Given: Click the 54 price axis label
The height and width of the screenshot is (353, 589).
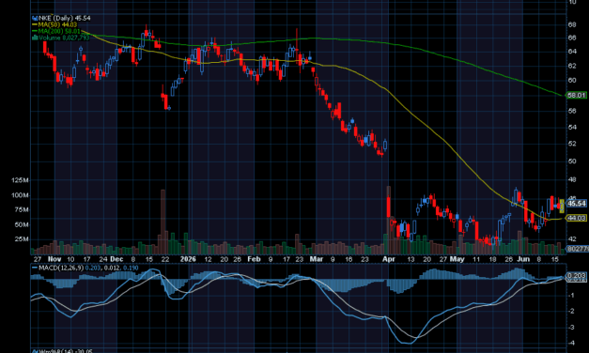Looking at the screenshot, I should pyautogui.click(x=572, y=128).
